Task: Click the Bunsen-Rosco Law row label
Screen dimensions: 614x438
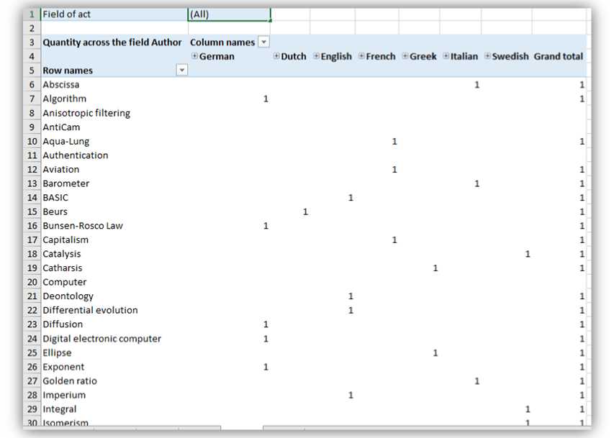Action: [83, 226]
